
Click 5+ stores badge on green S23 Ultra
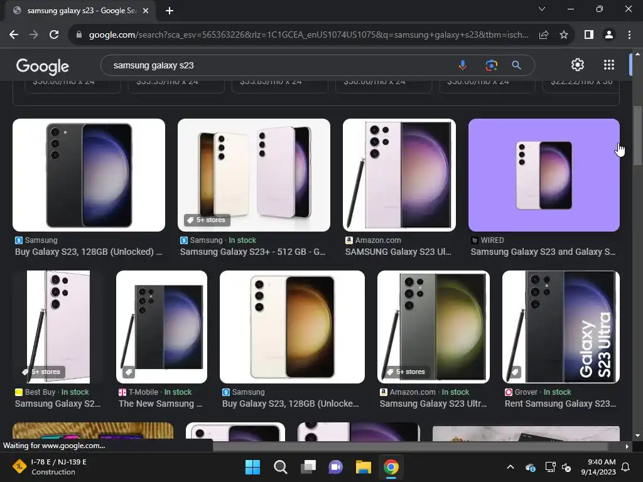[407, 372]
